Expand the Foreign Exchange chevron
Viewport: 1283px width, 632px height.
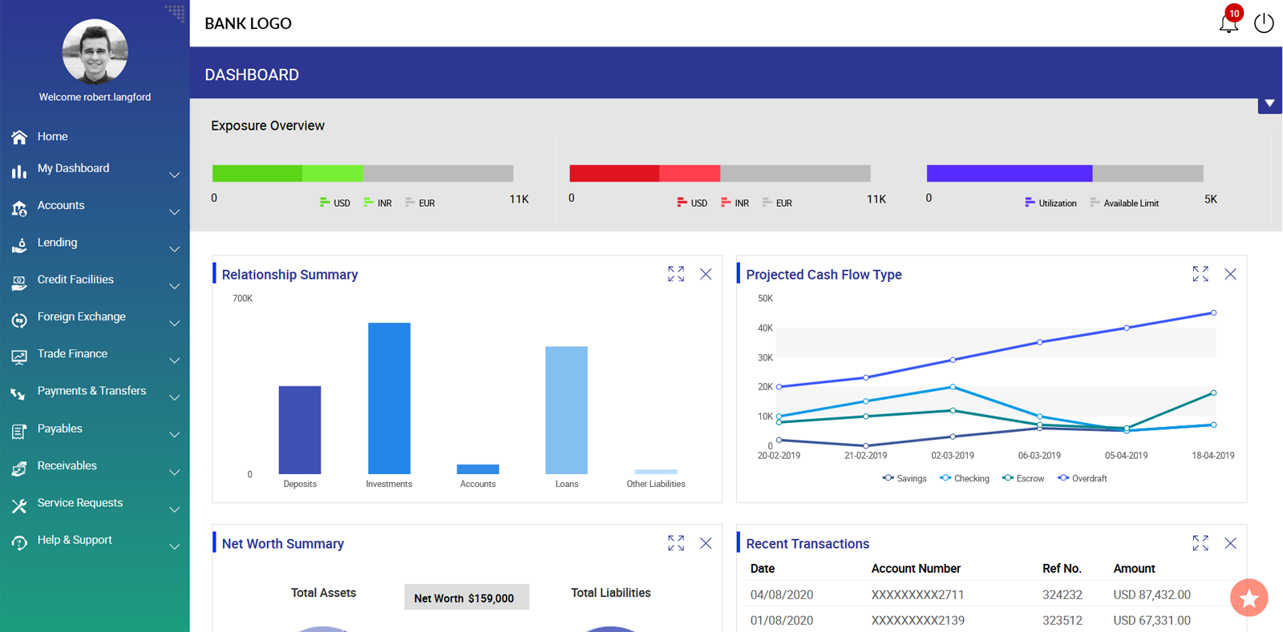tap(174, 324)
